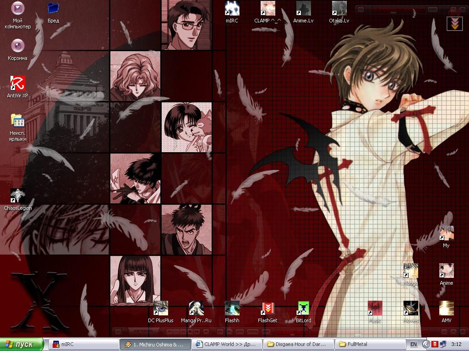Click the 3:12 clock in the tray
The width and height of the screenshot is (469, 351).
[456, 344]
